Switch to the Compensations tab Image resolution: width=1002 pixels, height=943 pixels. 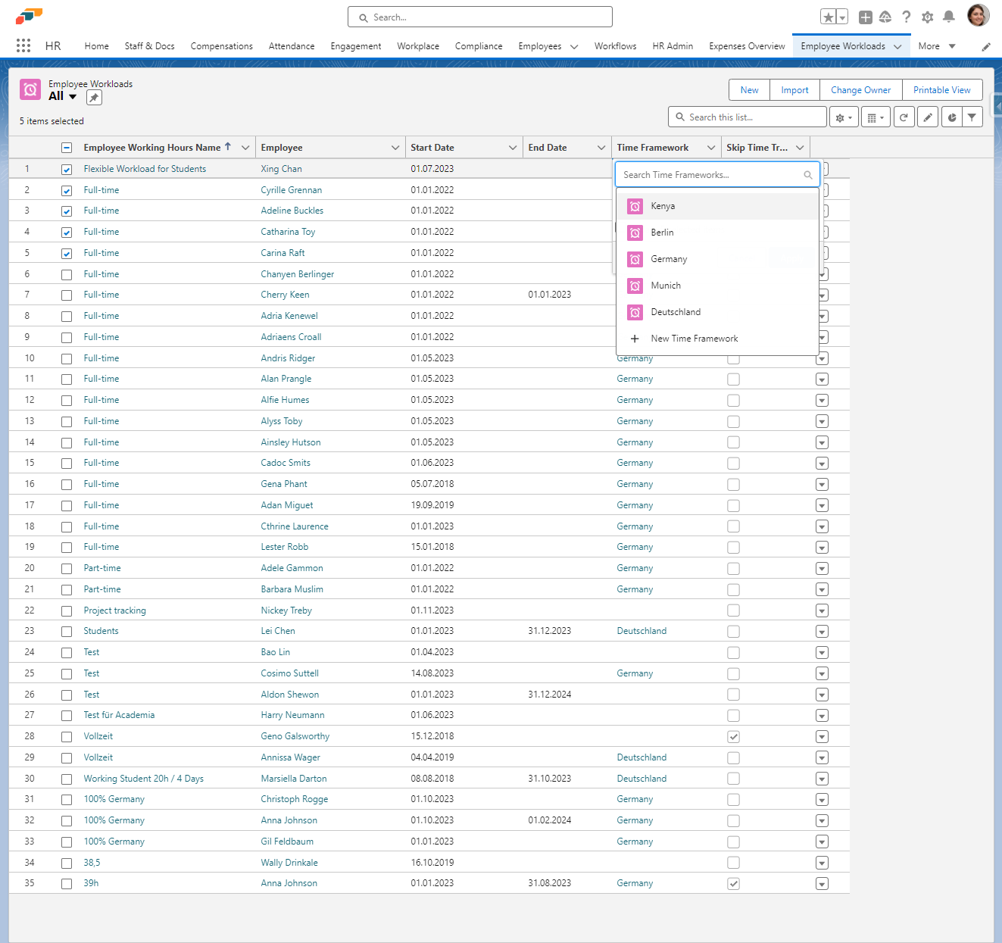(x=221, y=46)
